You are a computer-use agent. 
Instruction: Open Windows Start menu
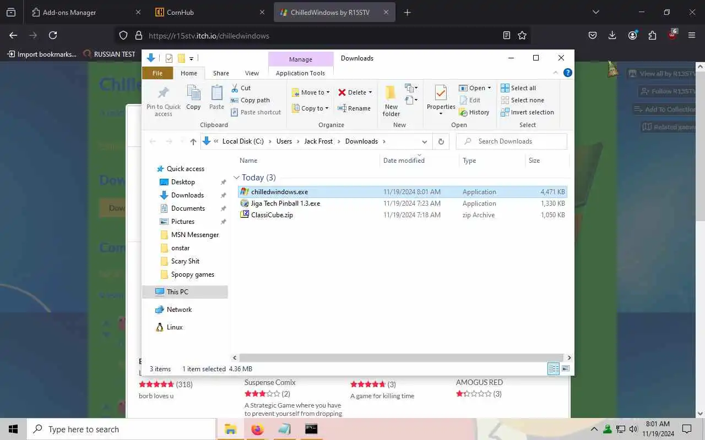(13, 429)
